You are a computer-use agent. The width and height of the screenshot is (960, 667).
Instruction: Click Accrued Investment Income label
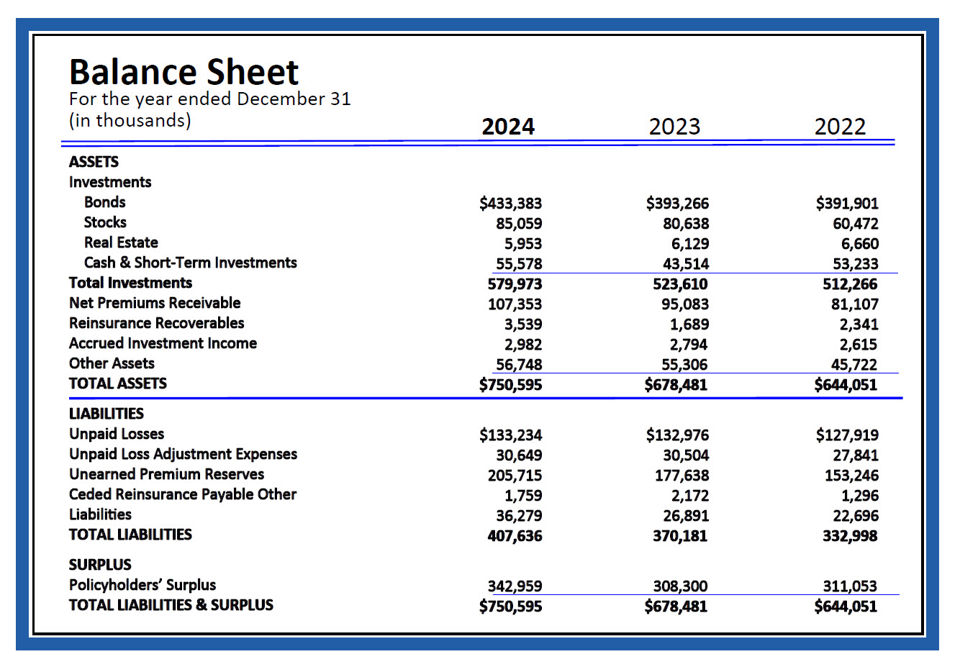(163, 343)
